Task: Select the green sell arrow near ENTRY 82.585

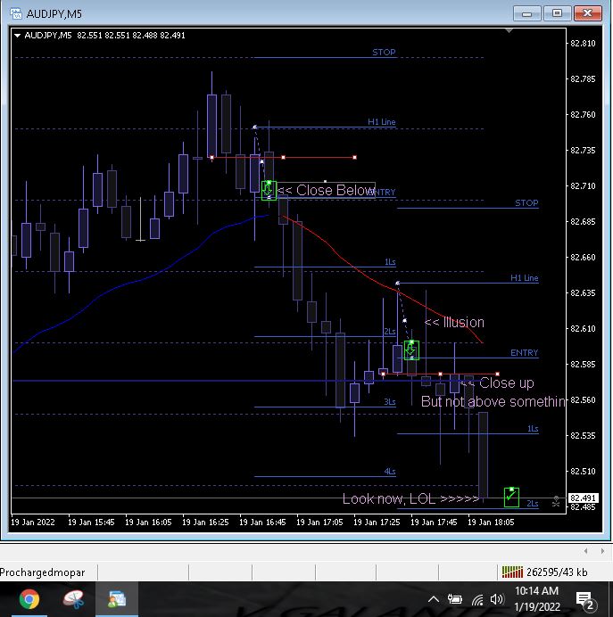Action: pos(411,350)
